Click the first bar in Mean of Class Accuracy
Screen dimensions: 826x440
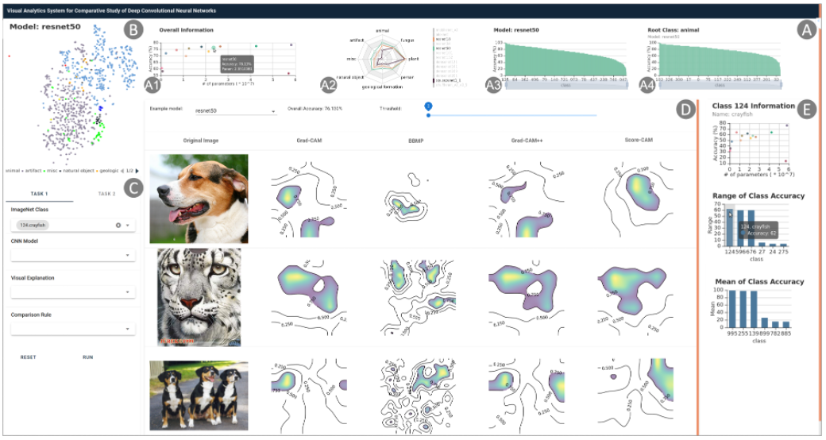point(731,308)
